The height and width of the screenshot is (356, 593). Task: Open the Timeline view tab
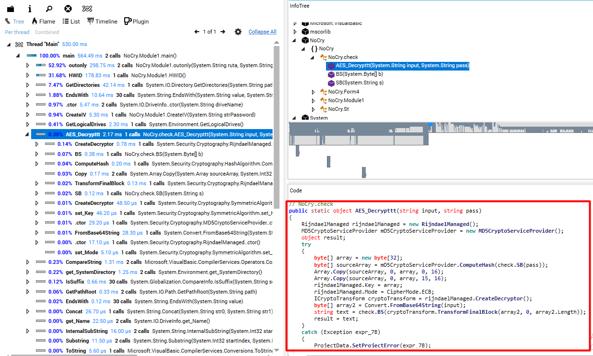tap(102, 22)
